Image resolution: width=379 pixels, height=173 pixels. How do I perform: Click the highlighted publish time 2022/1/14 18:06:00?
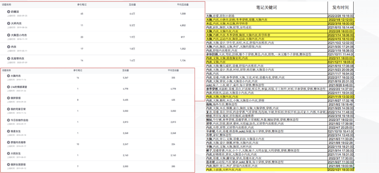(341, 35)
